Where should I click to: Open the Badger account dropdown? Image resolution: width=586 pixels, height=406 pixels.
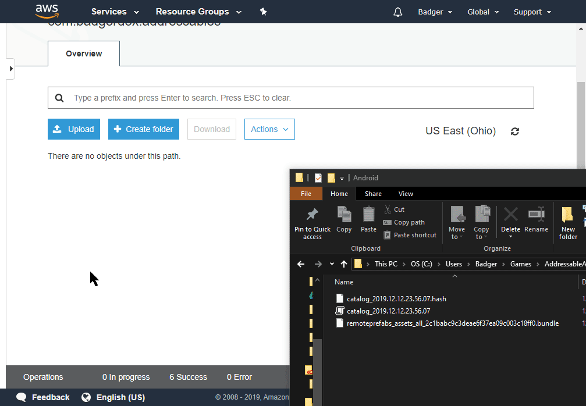click(x=435, y=12)
